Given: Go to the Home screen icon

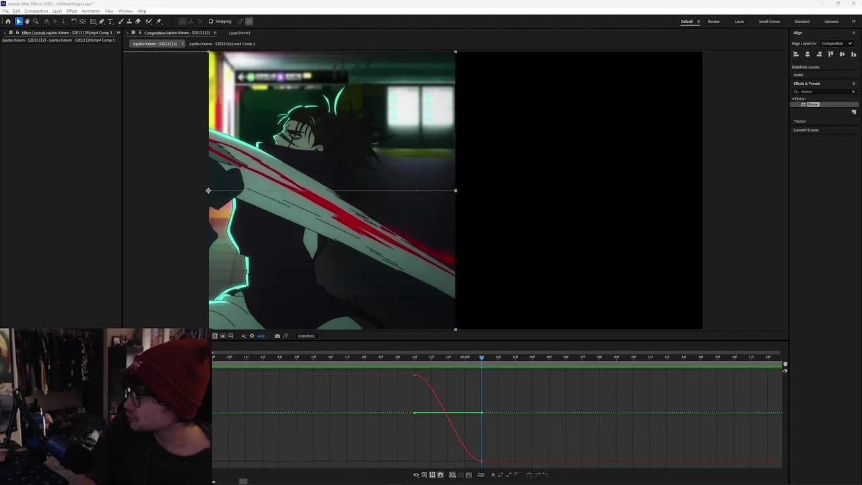Looking at the screenshot, I should coord(8,22).
